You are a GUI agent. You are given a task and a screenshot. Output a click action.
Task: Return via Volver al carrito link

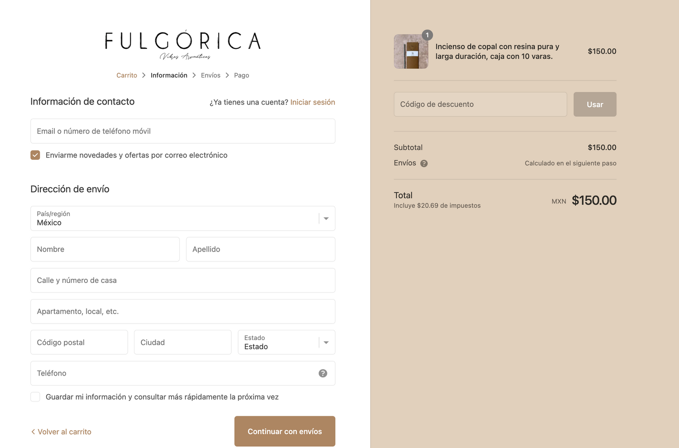coord(61,432)
